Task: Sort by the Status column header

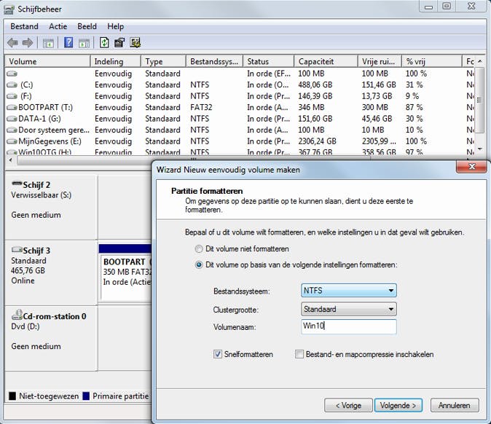Action: click(269, 61)
